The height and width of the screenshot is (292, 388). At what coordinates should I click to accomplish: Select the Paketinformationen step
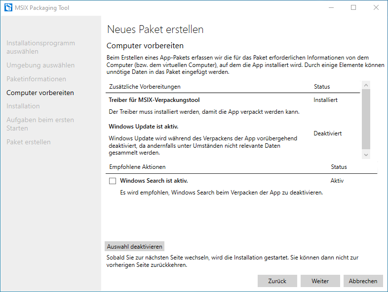click(36, 79)
